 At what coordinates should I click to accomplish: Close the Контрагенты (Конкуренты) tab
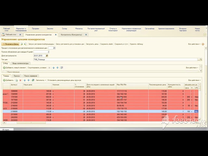coord(86,35)
